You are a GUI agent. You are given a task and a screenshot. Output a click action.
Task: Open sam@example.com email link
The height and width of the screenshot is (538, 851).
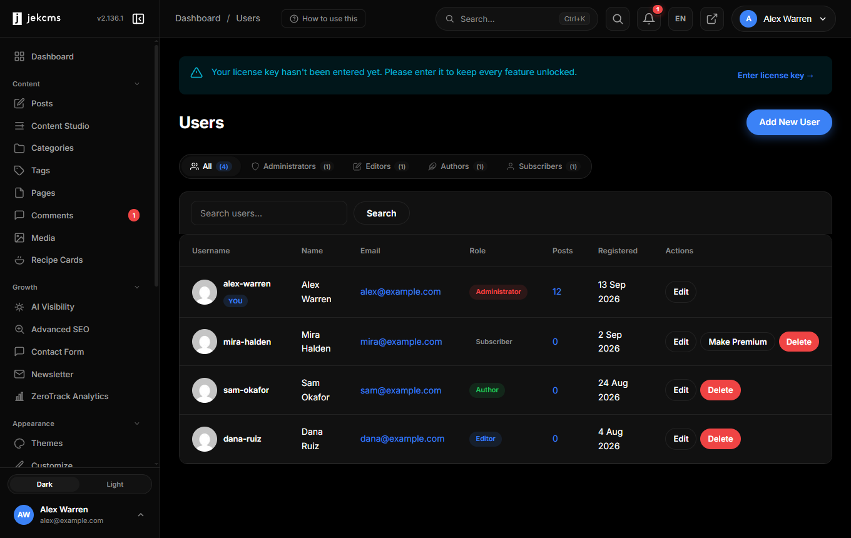(x=401, y=390)
